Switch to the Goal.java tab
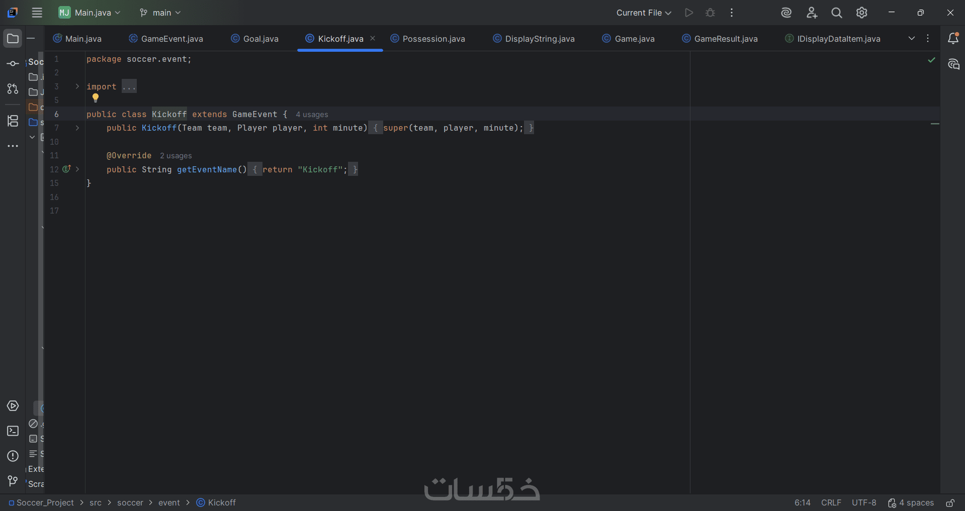 (254, 39)
